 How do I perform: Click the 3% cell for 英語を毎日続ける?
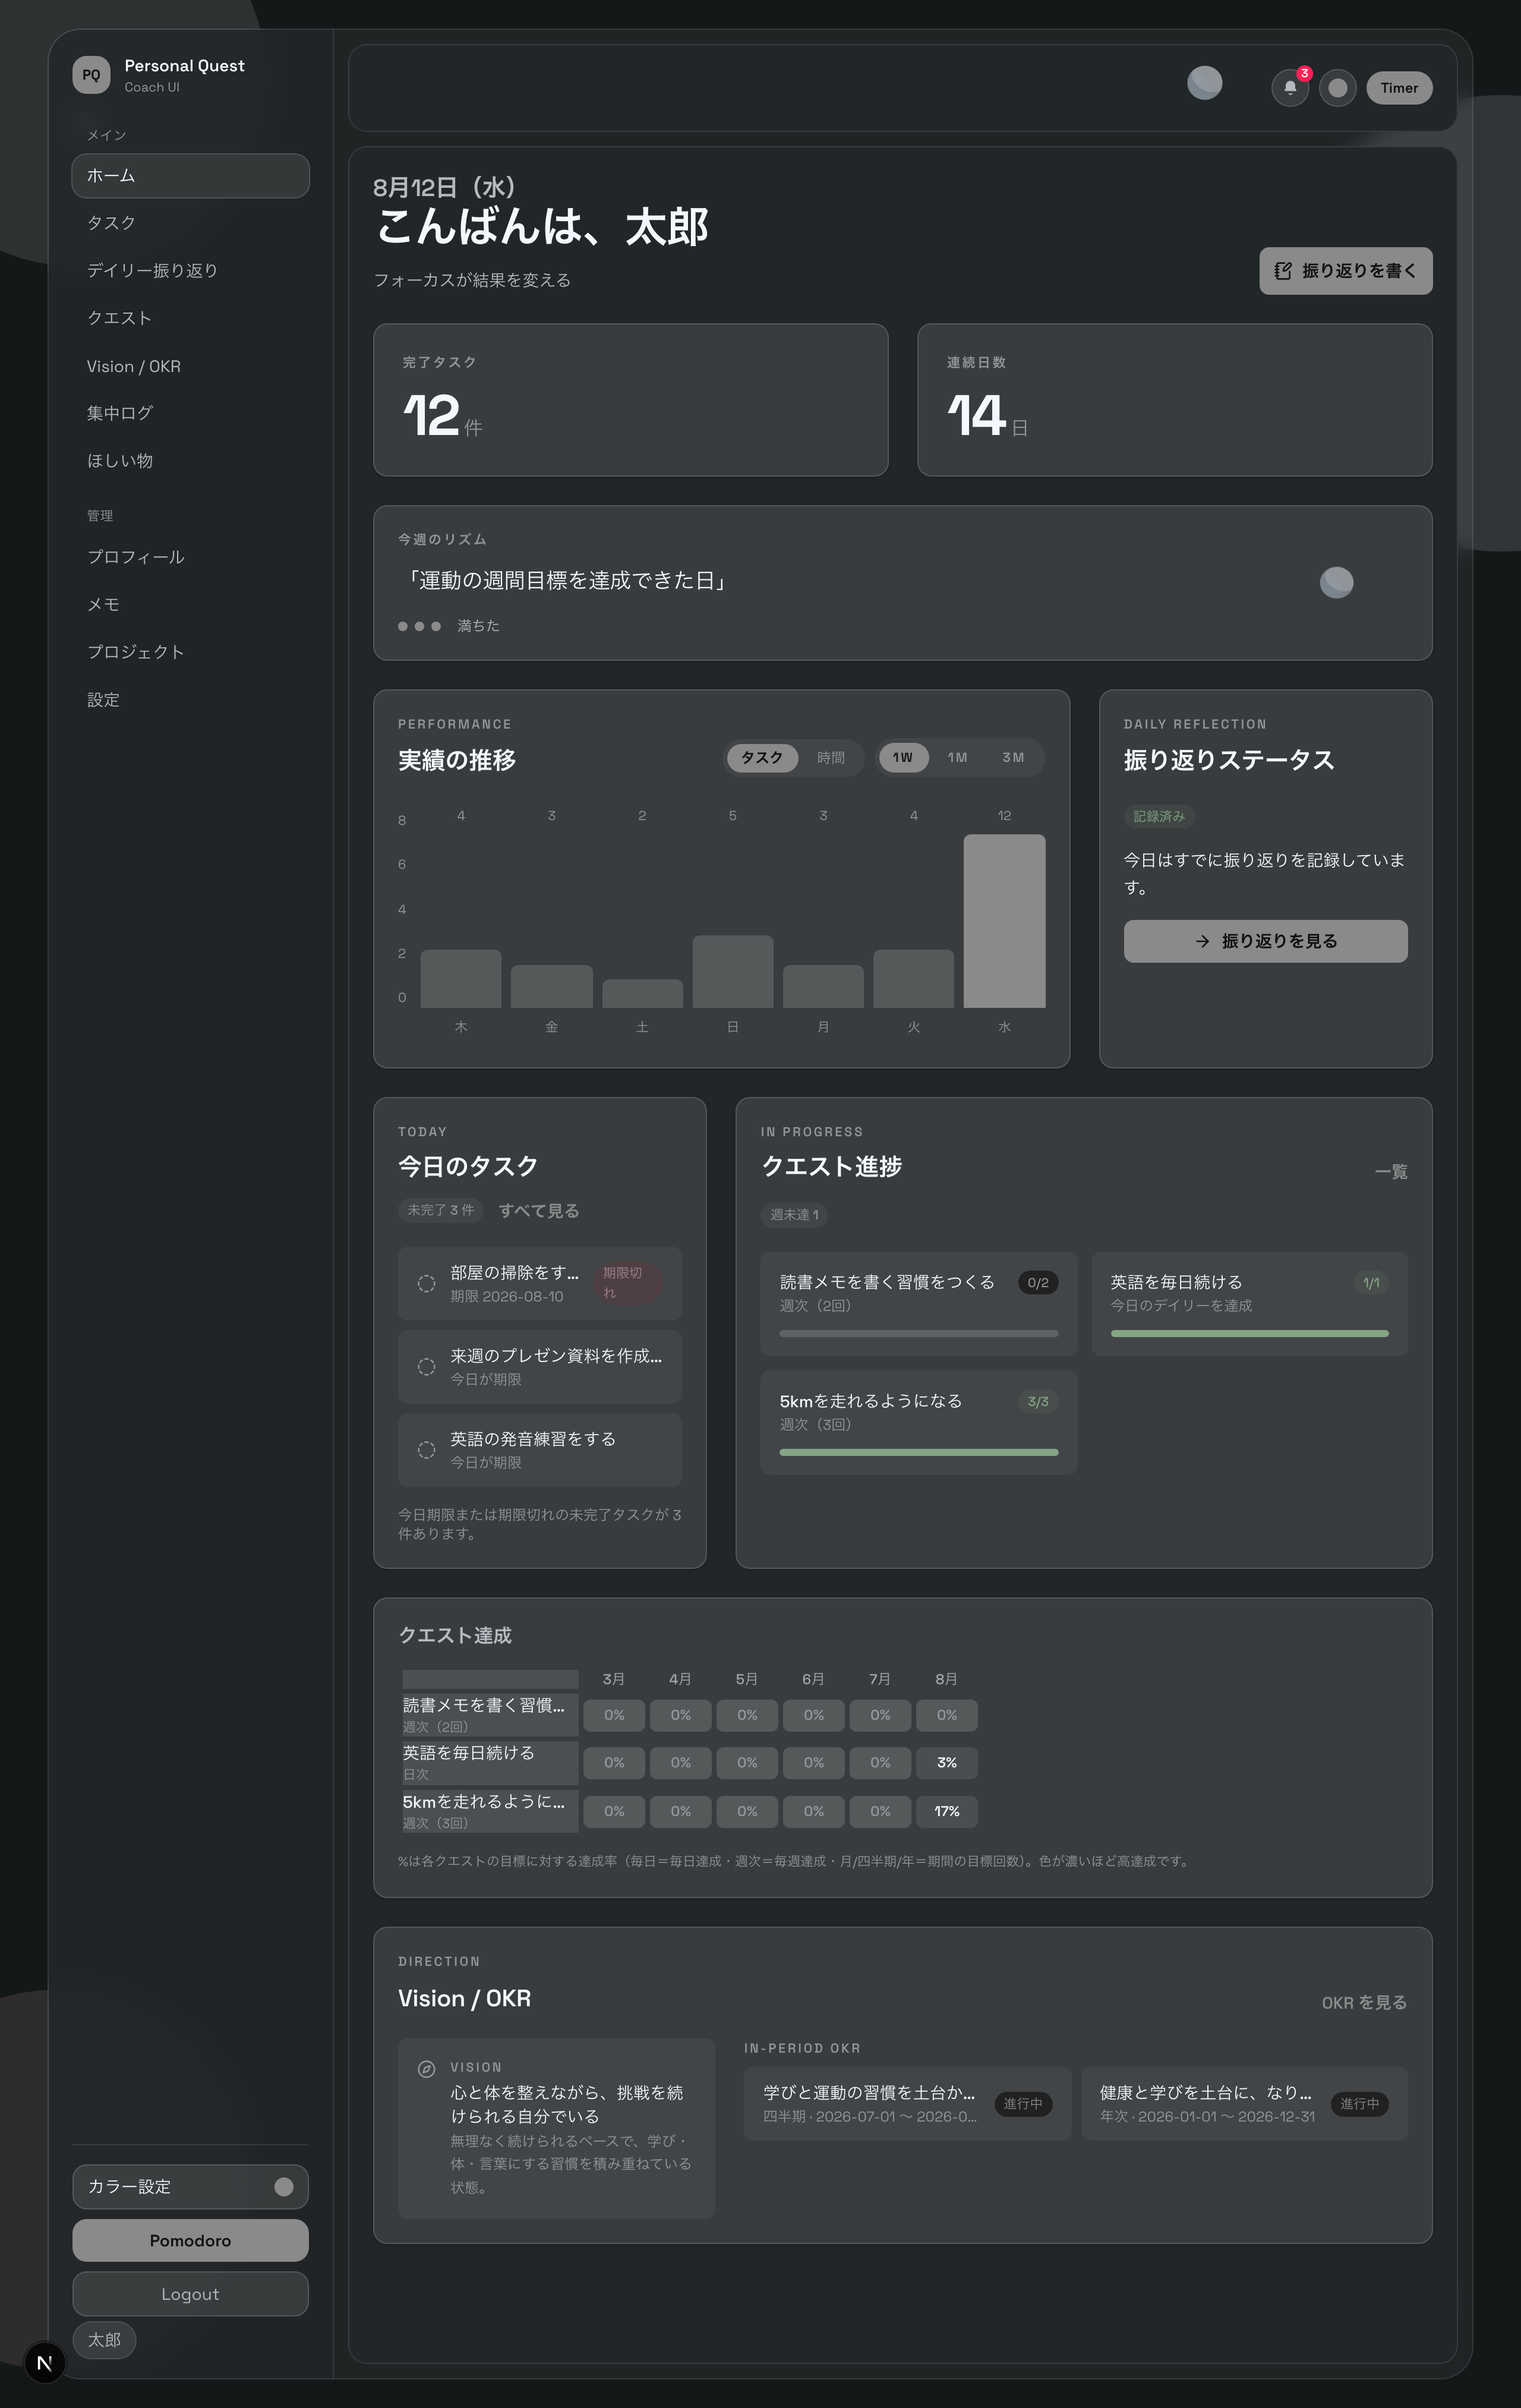[946, 1763]
